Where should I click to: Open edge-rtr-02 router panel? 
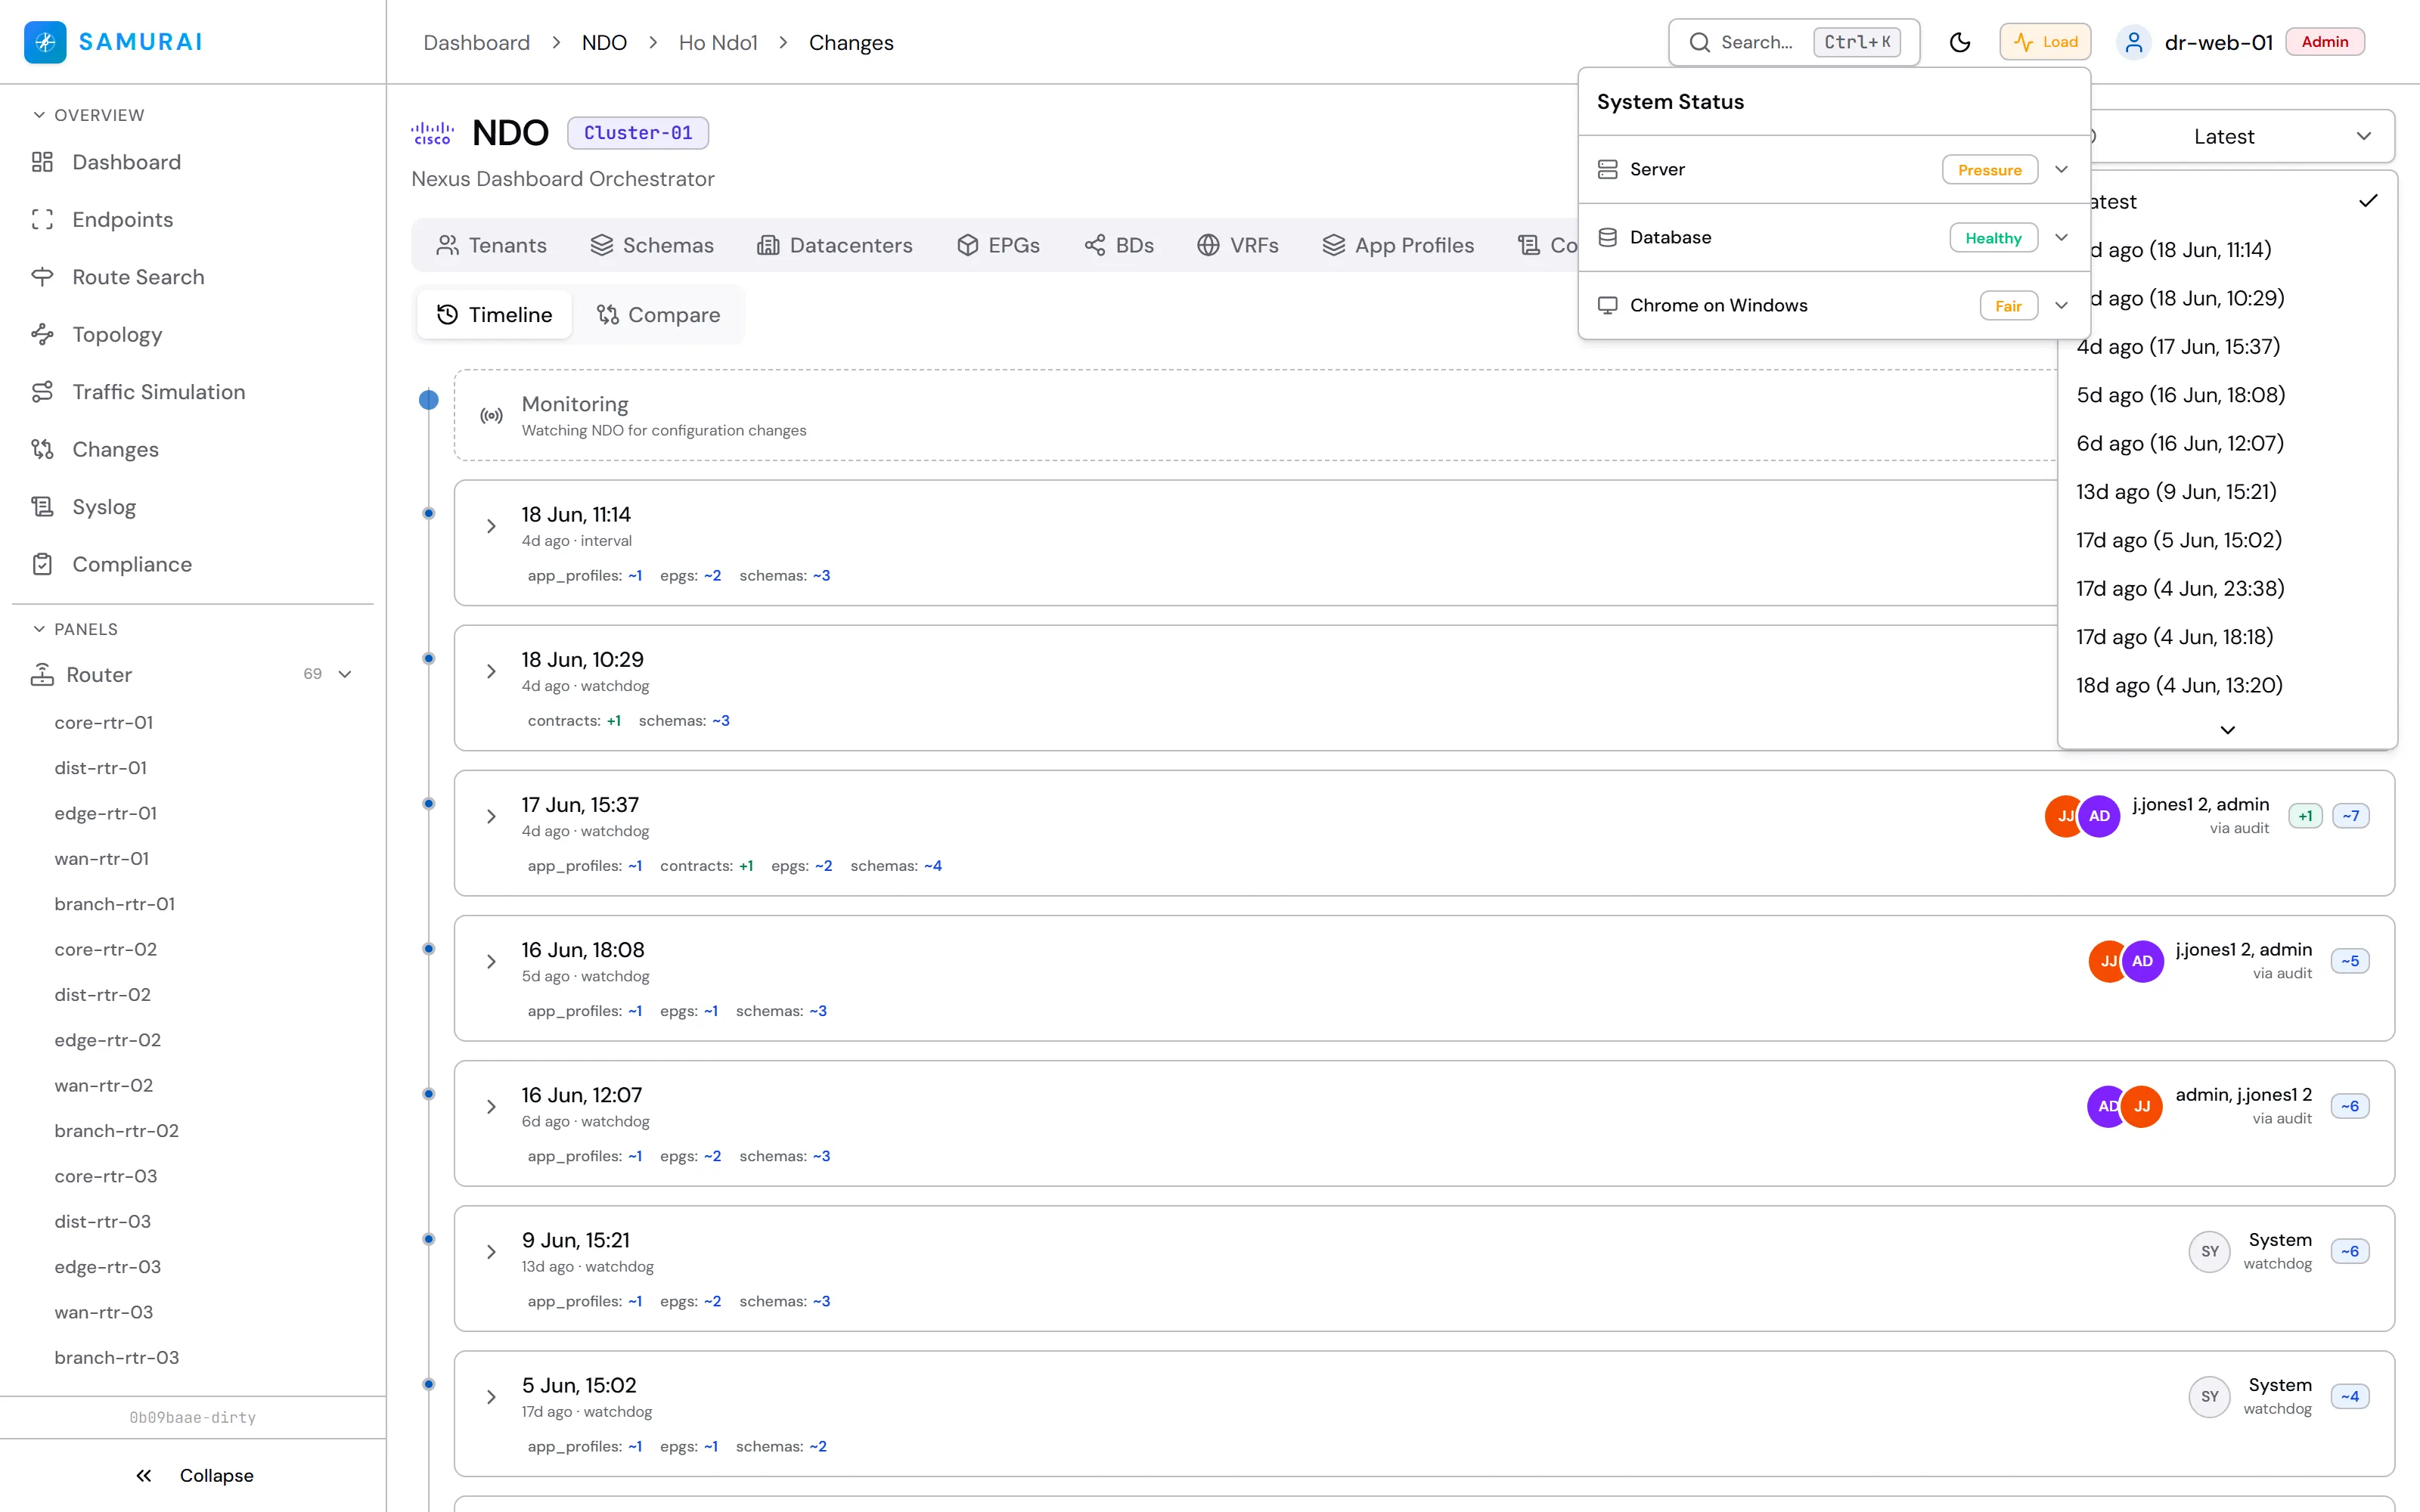click(108, 1040)
